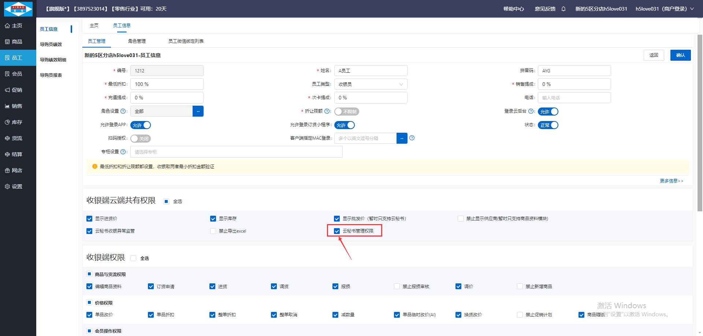Viewport: 703px width, 336px height.
Task: Click 货流 sidebar icon
Action: [x=7, y=138]
